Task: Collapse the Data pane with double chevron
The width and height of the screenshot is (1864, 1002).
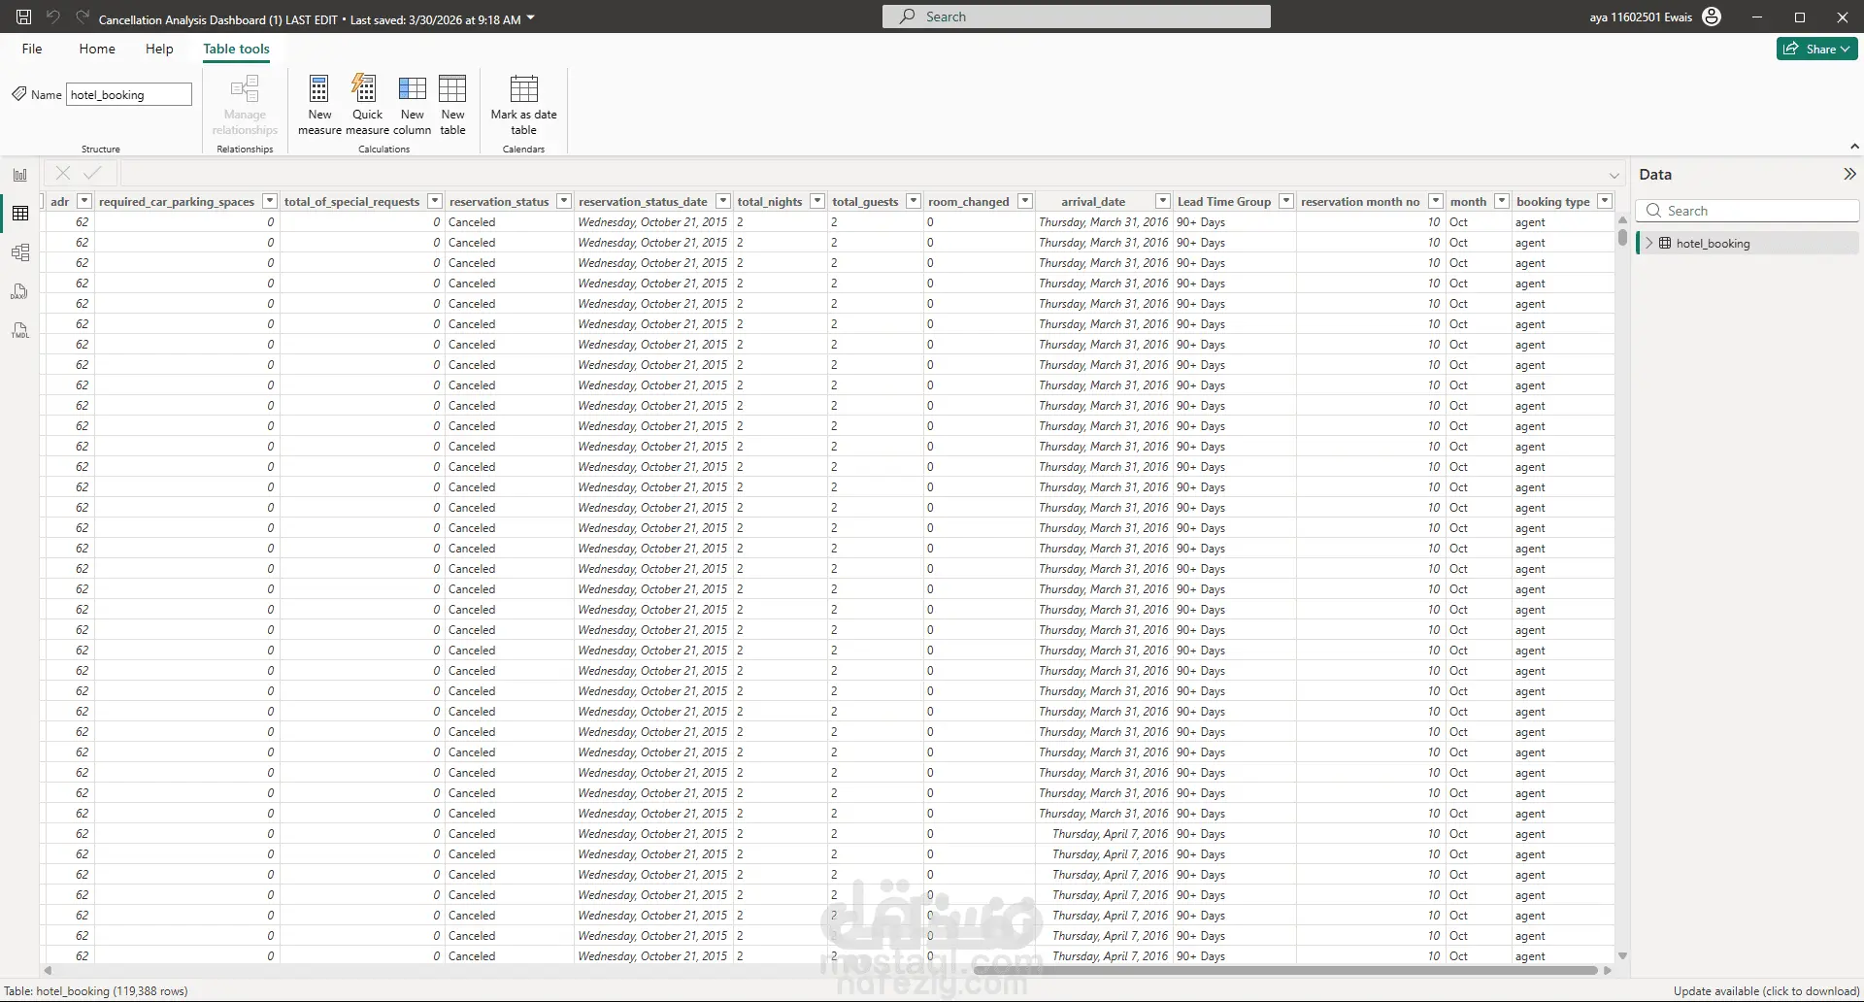Action: pyautogui.click(x=1849, y=174)
